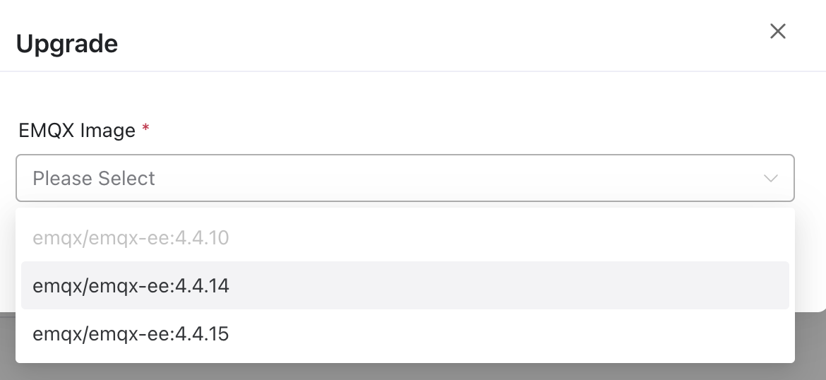Focus the EMQX Image combo box
Viewport: 826px width, 380px height.
pos(405,178)
